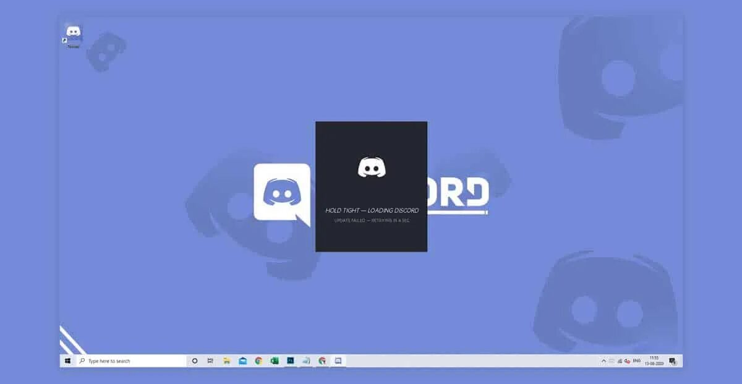Open Cortana circle icon on taskbar

click(x=195, y=361)
